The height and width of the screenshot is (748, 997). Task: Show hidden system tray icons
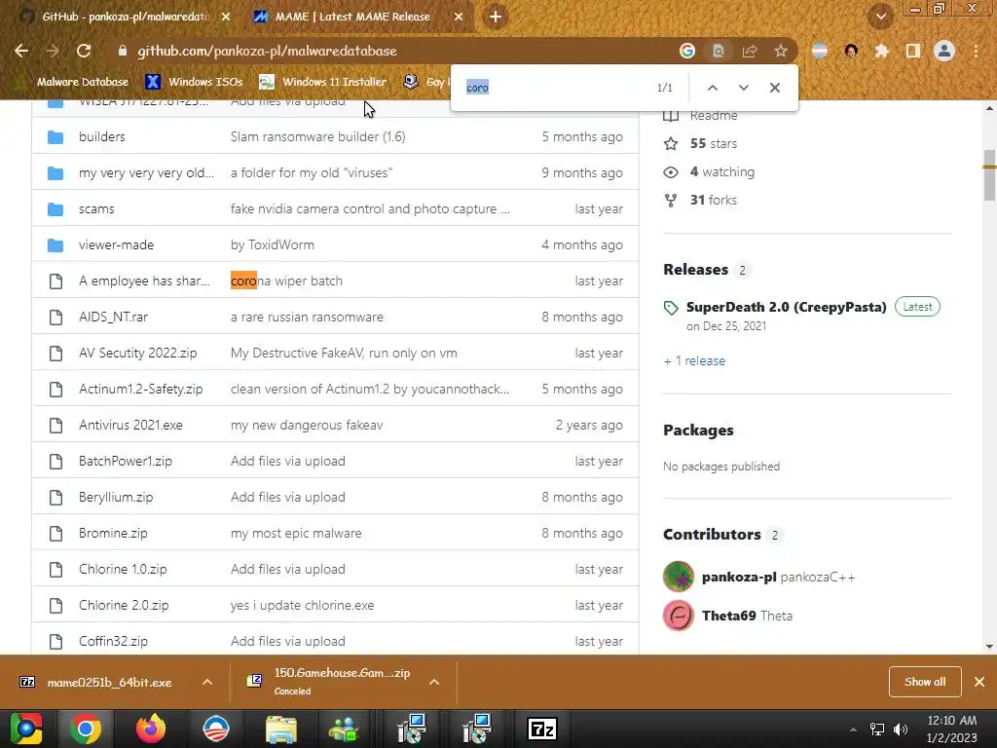point(853,729)
